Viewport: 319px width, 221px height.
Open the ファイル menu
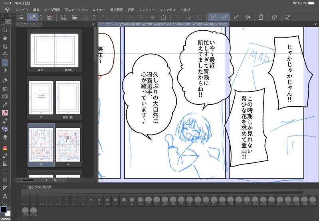pos(22,10)
